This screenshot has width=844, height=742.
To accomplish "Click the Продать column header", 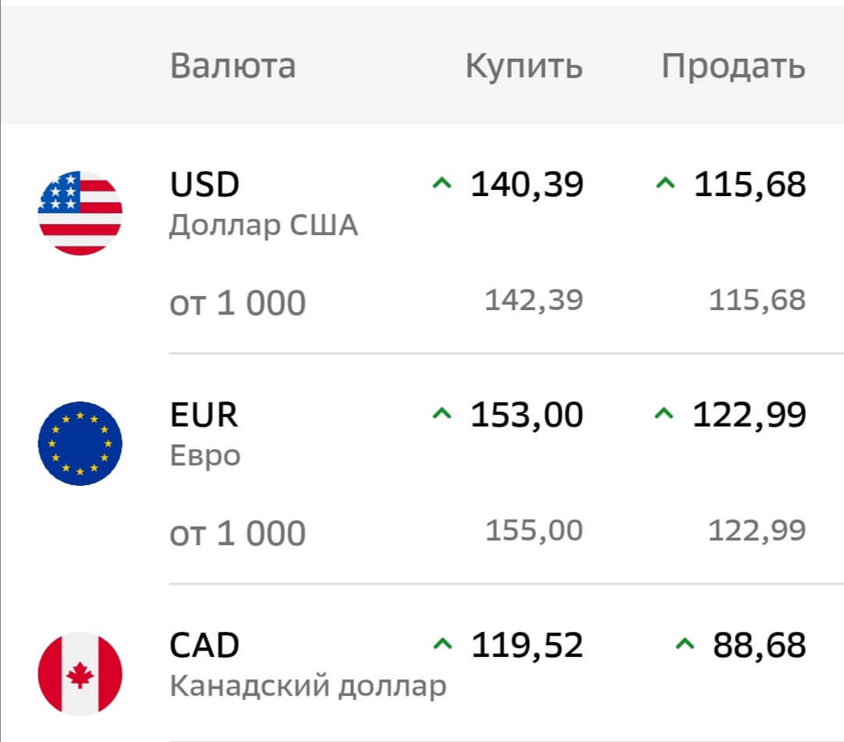I will pyautogui.click(x=732, y=66).
